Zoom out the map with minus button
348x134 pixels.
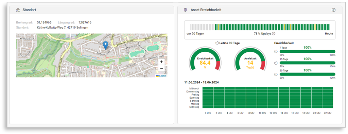161,68
